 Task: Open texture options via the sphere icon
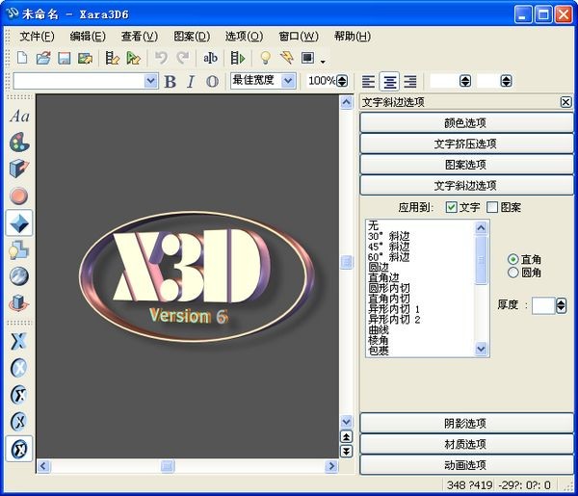[19, 276]
